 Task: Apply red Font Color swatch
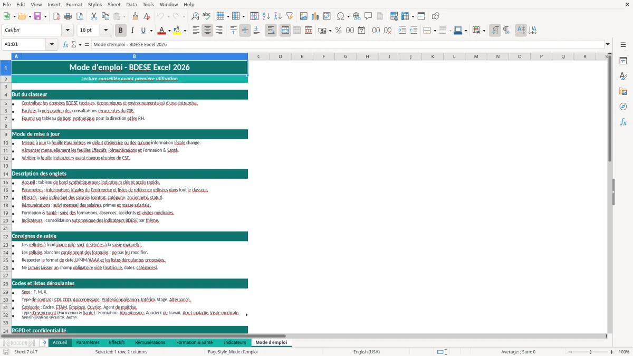[162, 31]
